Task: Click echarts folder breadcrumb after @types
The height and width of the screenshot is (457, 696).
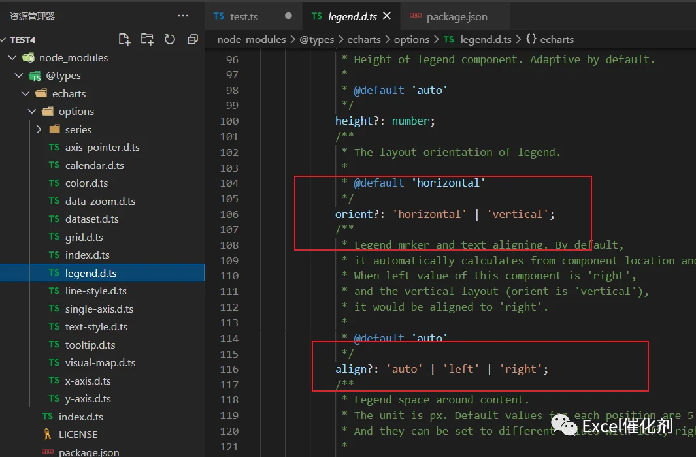Action: pos(363,39)
